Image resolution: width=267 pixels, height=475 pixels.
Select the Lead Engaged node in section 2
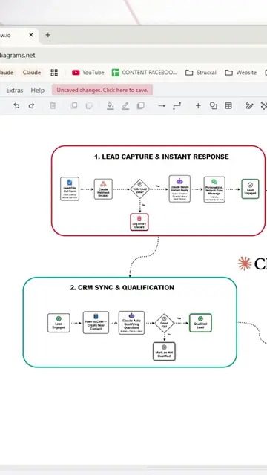(59, 323)
